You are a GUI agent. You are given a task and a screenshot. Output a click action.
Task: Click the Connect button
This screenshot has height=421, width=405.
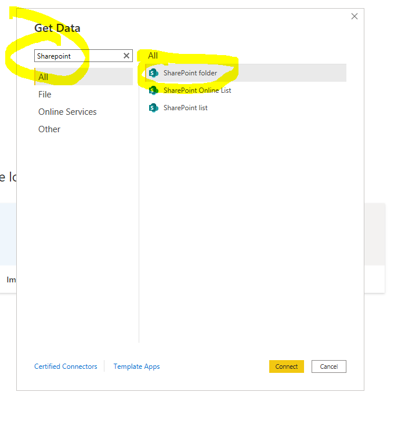click(287, 366)
